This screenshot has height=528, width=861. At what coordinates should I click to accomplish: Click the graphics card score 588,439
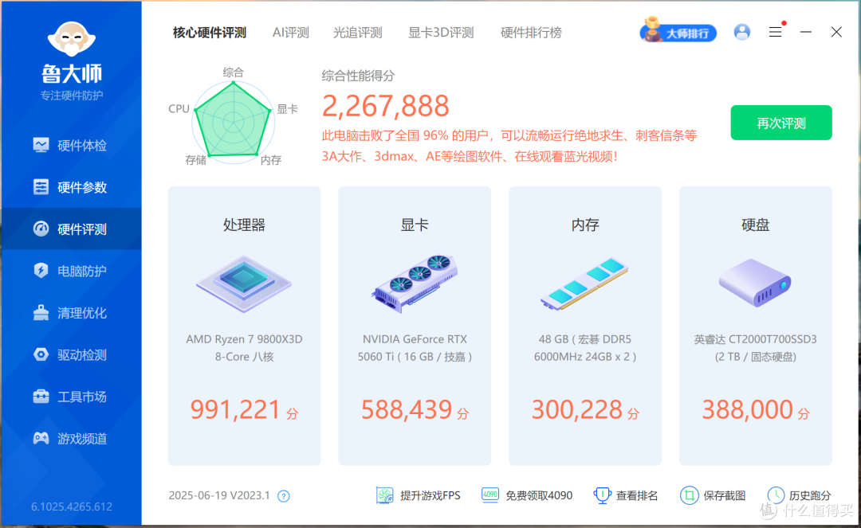pyautogui.click(x=407, y=409)
